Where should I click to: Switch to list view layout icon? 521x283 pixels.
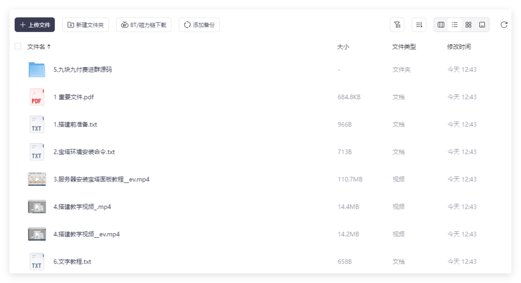point(454,25)
